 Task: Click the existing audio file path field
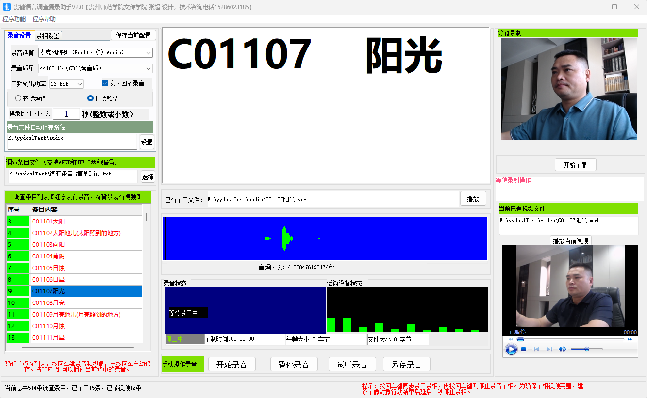(332, 199)
